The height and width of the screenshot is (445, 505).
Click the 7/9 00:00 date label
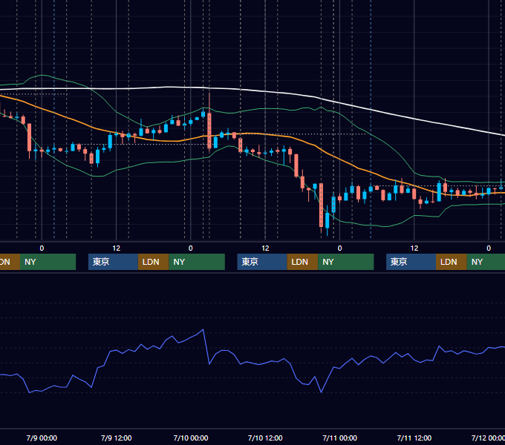tap(42, 438)
